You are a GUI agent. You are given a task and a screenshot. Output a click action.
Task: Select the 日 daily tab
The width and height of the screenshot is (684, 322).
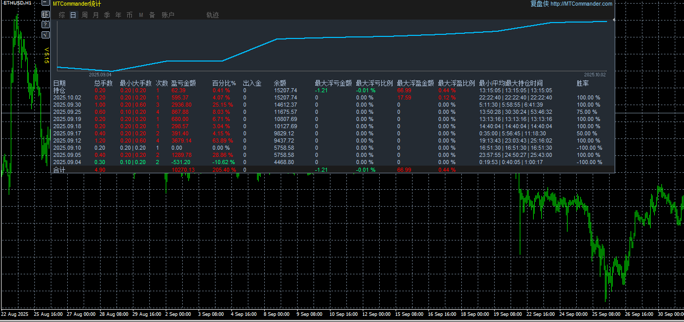73,15
